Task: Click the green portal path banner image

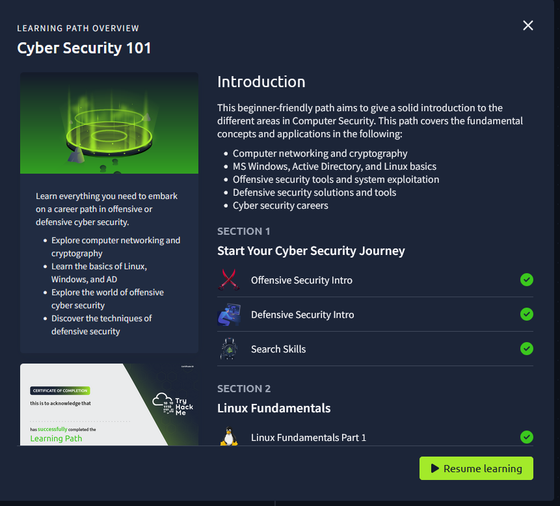Action: [109, 123]
